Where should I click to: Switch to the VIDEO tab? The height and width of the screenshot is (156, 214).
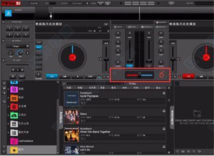pos(132,27)
